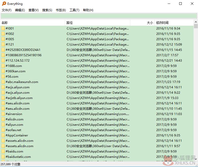Open the 搜索(S) menu
This screenshot has width=198, height=167.
tap(47, 10)
